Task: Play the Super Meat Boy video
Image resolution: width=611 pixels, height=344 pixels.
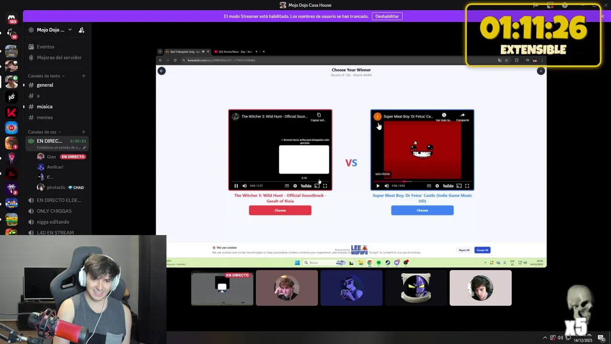Action: point(378,186)
